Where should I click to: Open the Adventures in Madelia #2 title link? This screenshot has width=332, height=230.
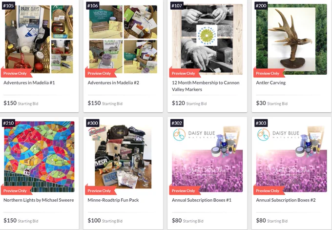click(113, 83)
